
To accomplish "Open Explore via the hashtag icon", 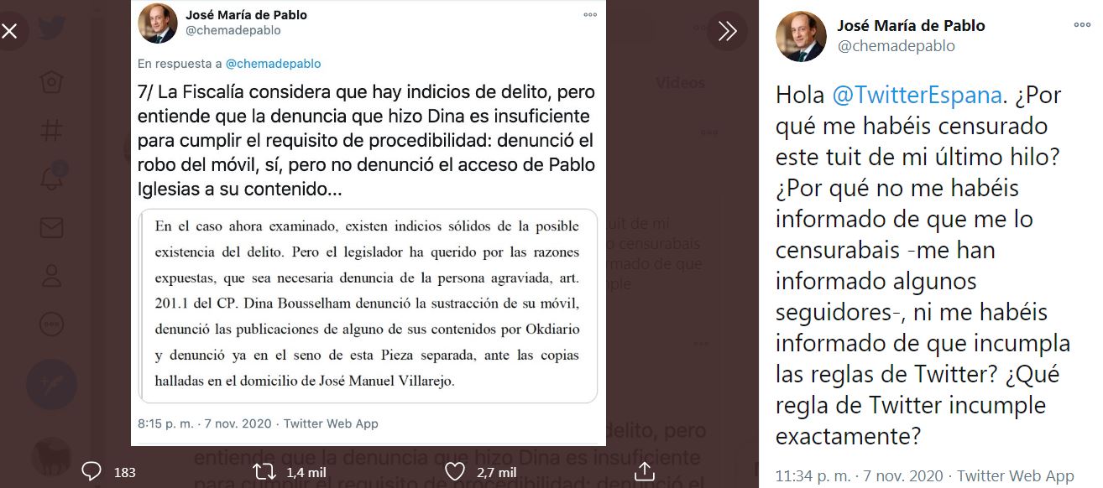I will (x=52, y=131).
